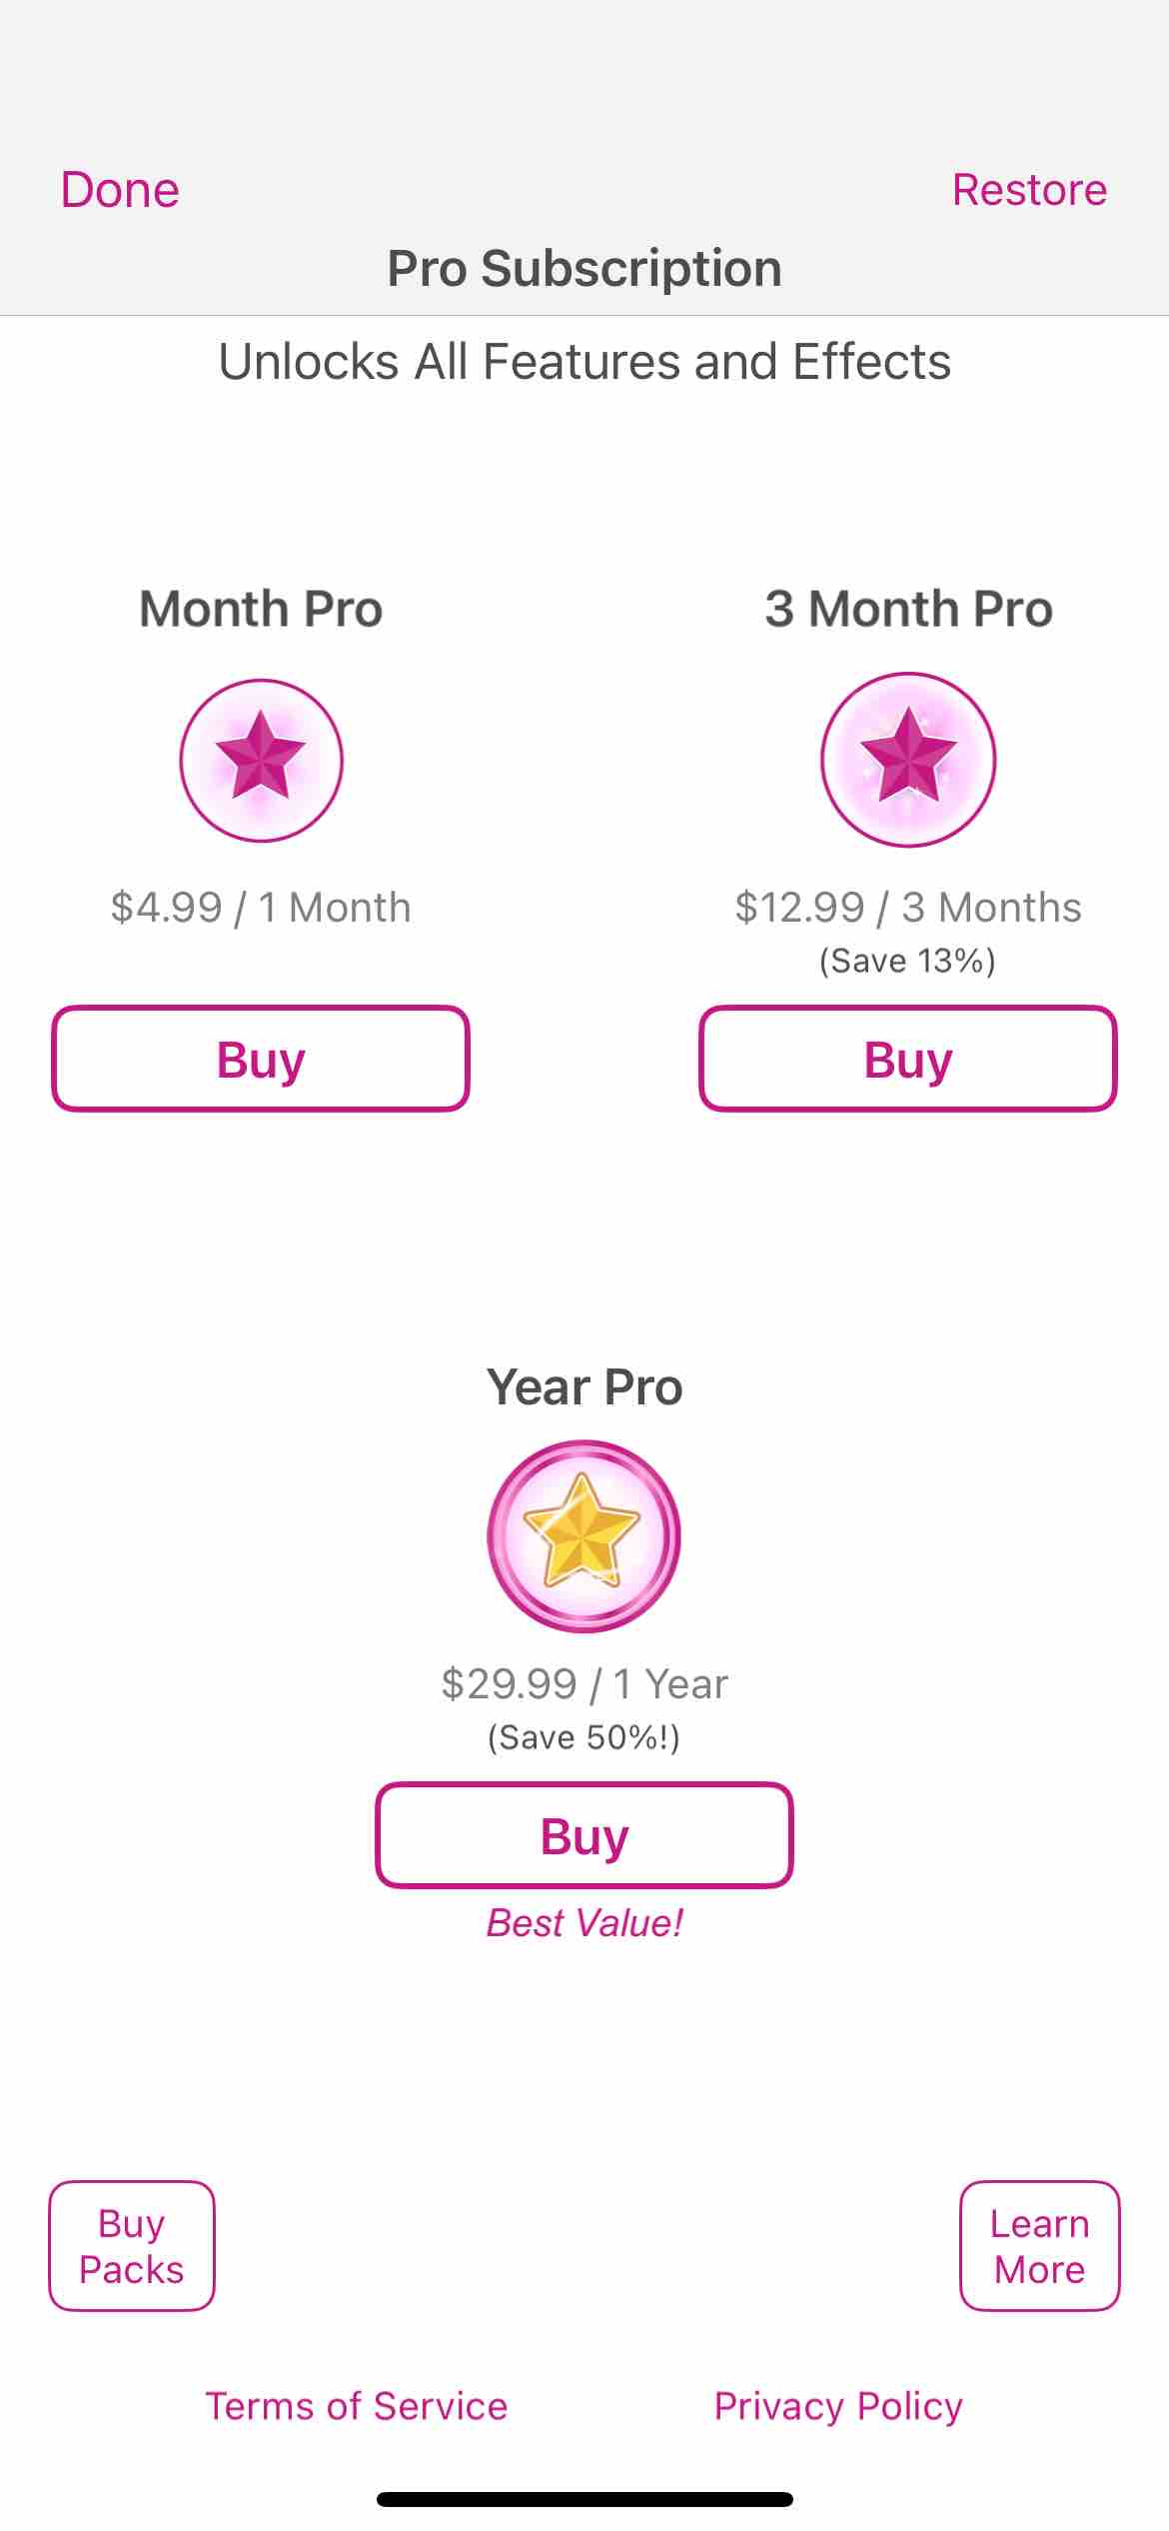Tap the Month Pro heading

tap(261, 609)
